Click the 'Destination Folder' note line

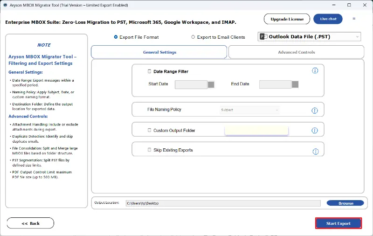42,106
